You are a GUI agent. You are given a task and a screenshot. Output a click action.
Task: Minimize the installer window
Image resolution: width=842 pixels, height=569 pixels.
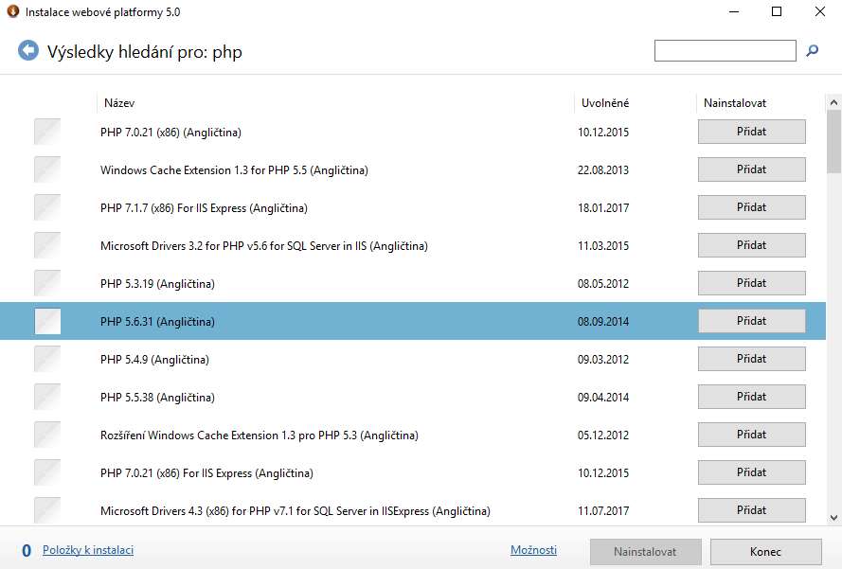pyautogui.click(x=734, y=11)
